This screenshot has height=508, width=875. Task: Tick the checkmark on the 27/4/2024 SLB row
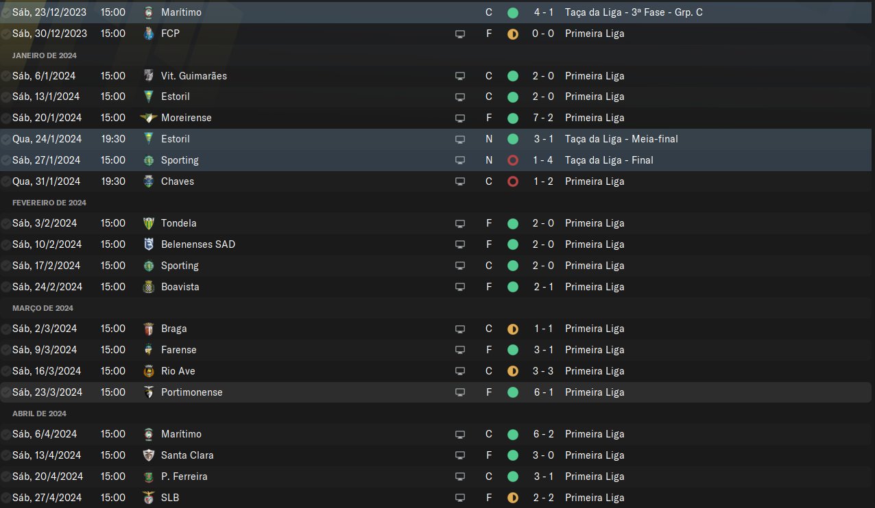coord(5,498)
